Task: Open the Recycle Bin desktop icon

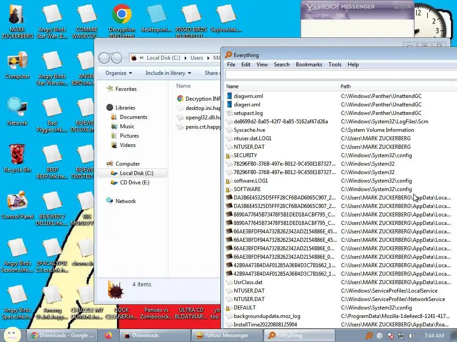Action: [x=17, y=158]
